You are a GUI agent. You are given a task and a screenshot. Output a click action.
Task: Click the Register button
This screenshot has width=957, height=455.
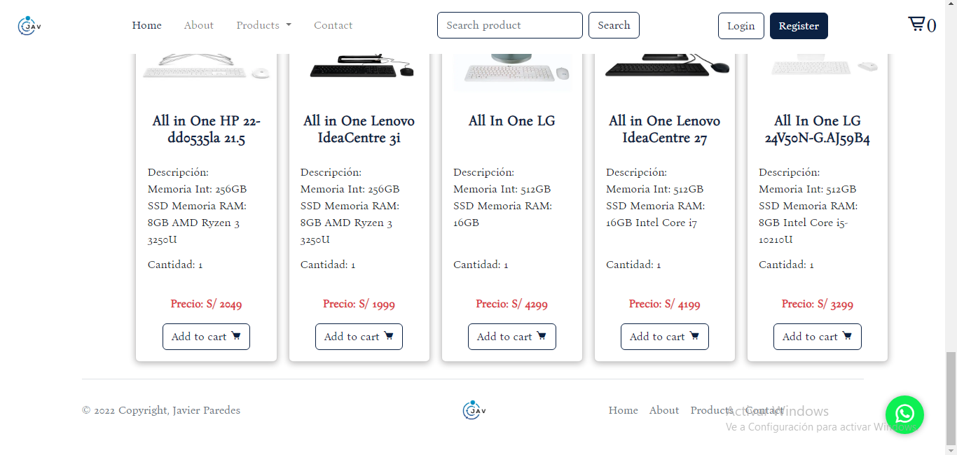(799, 25)
